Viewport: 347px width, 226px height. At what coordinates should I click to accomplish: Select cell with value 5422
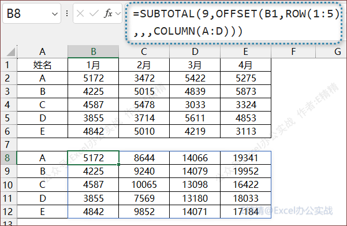coord(195,78)
